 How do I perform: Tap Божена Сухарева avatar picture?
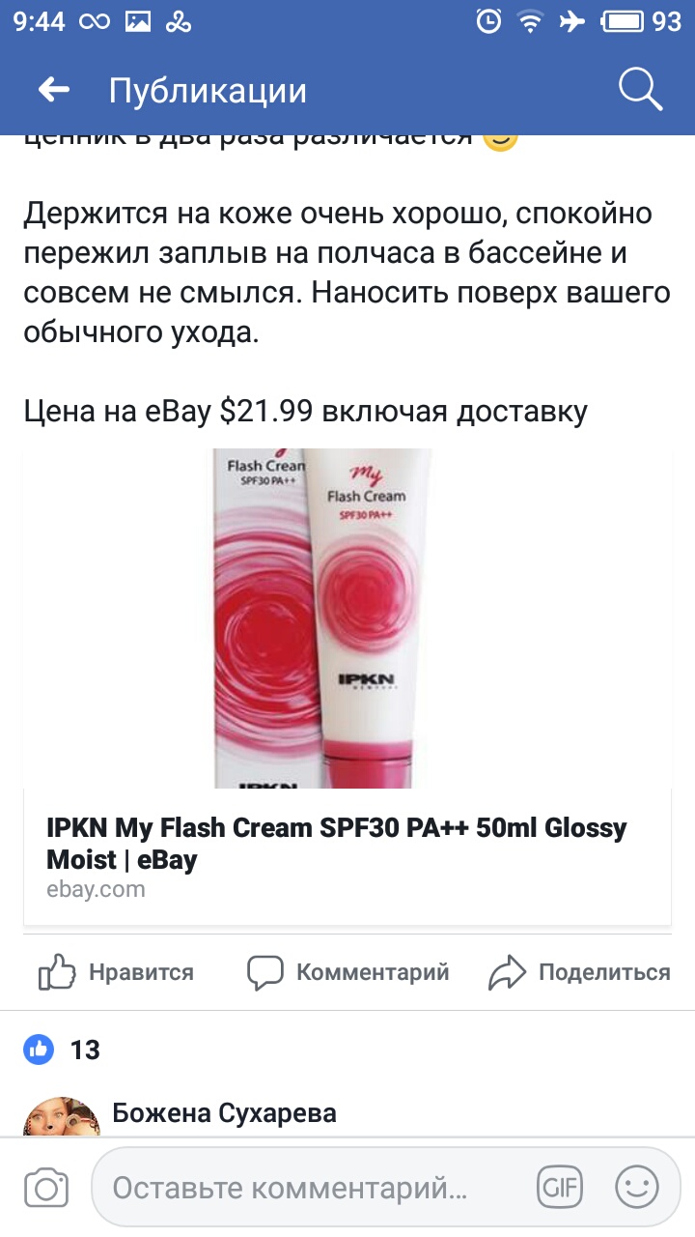pos(62,1117)
